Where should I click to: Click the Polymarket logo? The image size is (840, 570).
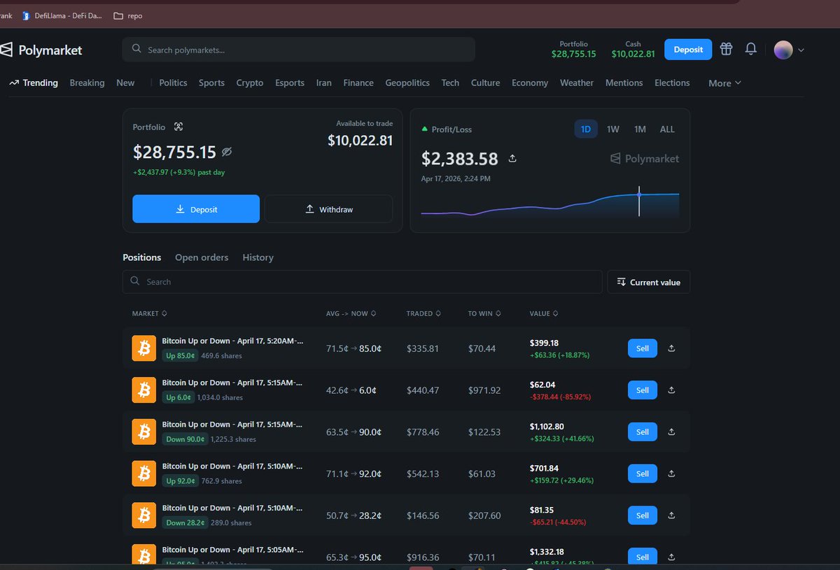pos(41,50)
